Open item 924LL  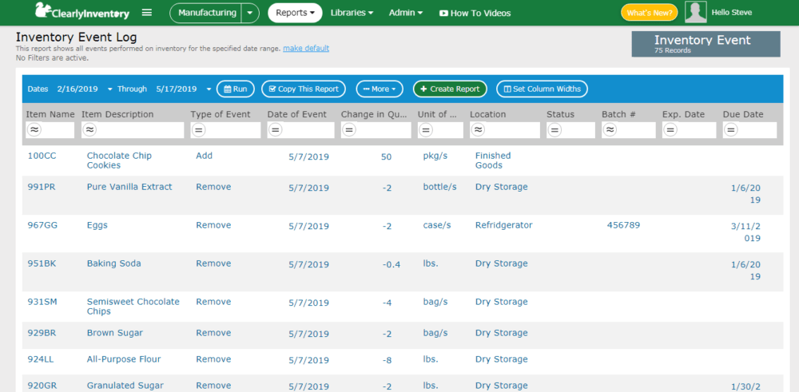pyautogui.click(x=41, y=359)
